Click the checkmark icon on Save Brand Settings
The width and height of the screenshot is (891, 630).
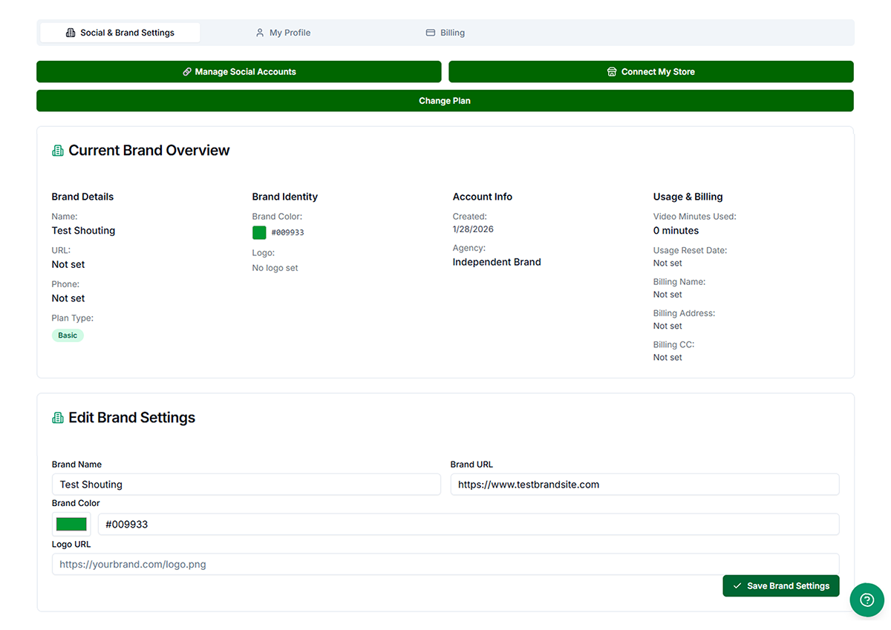tap(736, 585)
